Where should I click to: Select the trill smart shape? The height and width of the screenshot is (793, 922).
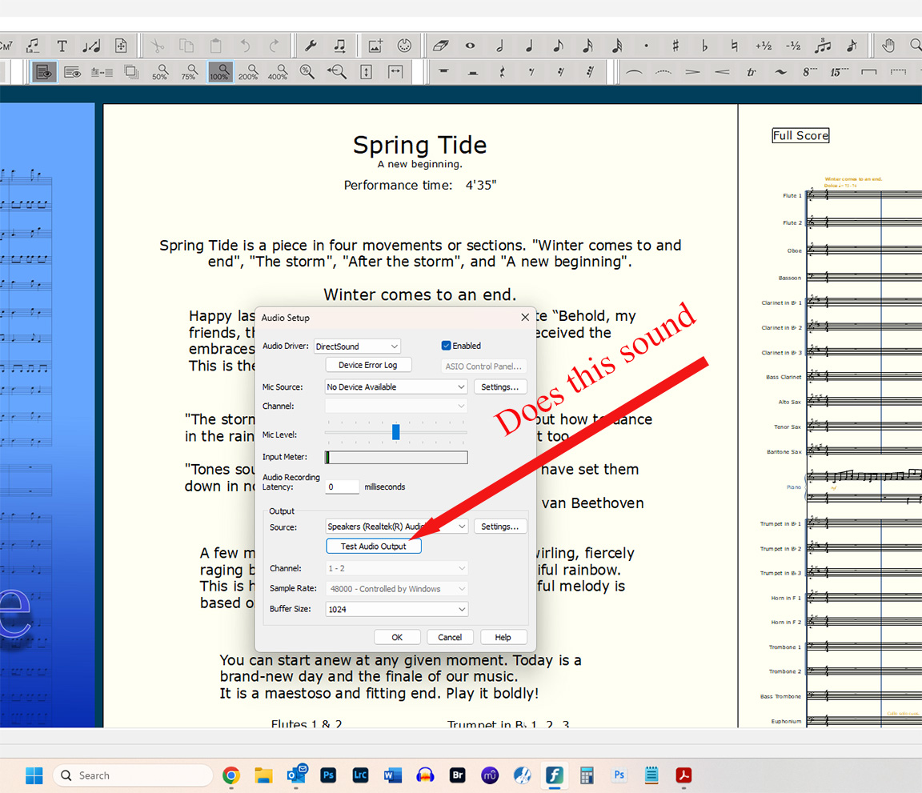pyautogui.click(x=751, y=72)
